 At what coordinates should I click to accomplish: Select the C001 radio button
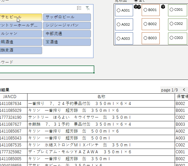pyautogui.click(x=171, y=10)
